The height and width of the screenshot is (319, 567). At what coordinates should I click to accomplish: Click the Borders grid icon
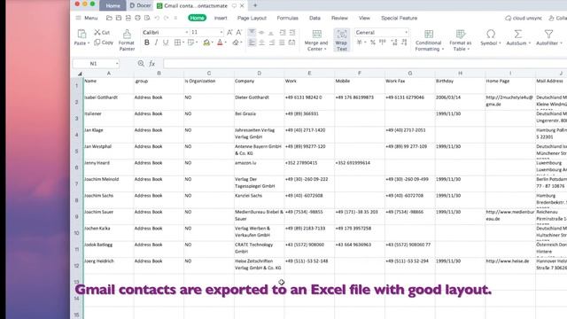tap(177, 43)
